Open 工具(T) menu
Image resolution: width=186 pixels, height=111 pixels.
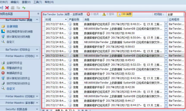(37, 2)
